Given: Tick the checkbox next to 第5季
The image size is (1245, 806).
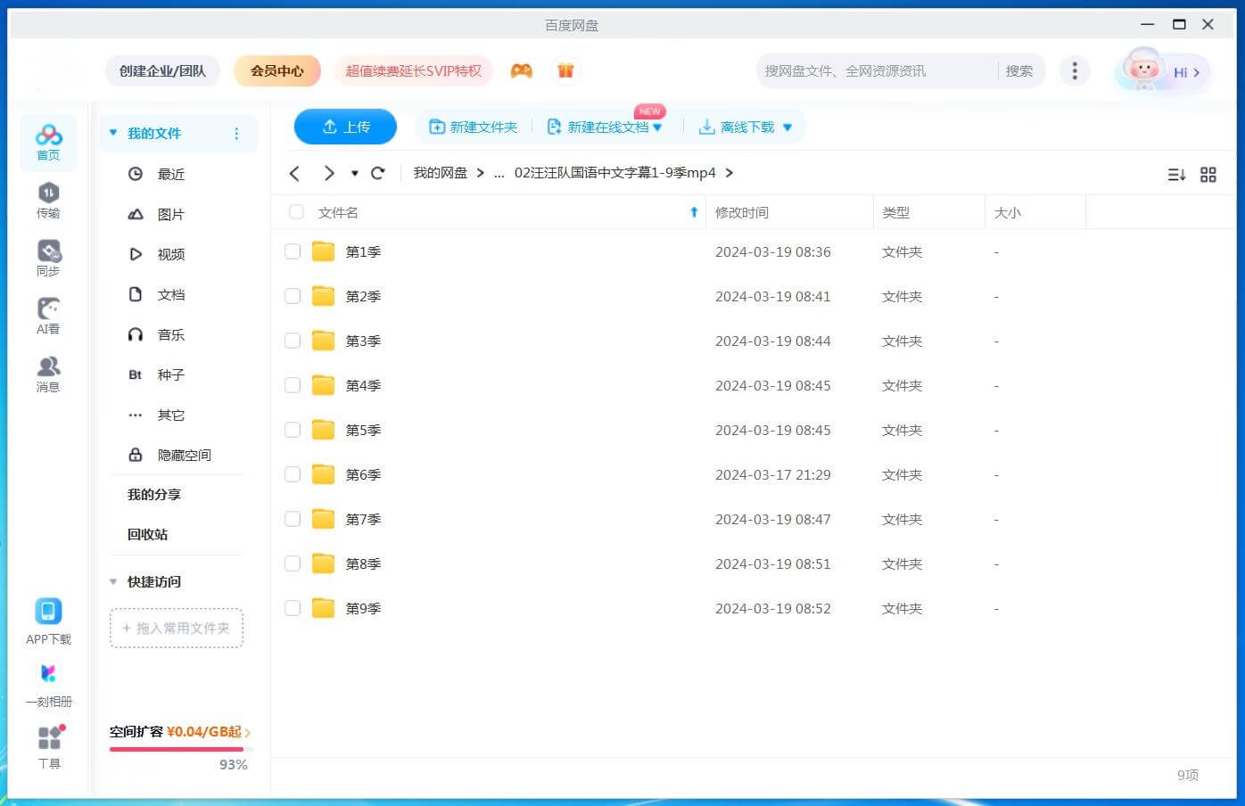Looking at the screenshot, I should coord(293,430).
